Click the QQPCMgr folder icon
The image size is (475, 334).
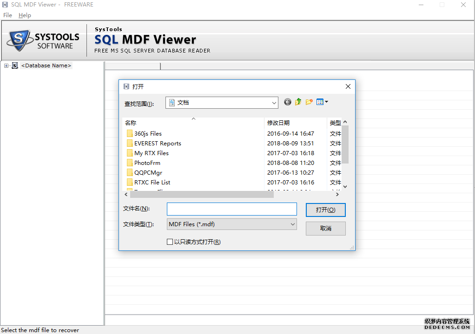[x=130, y=173]
